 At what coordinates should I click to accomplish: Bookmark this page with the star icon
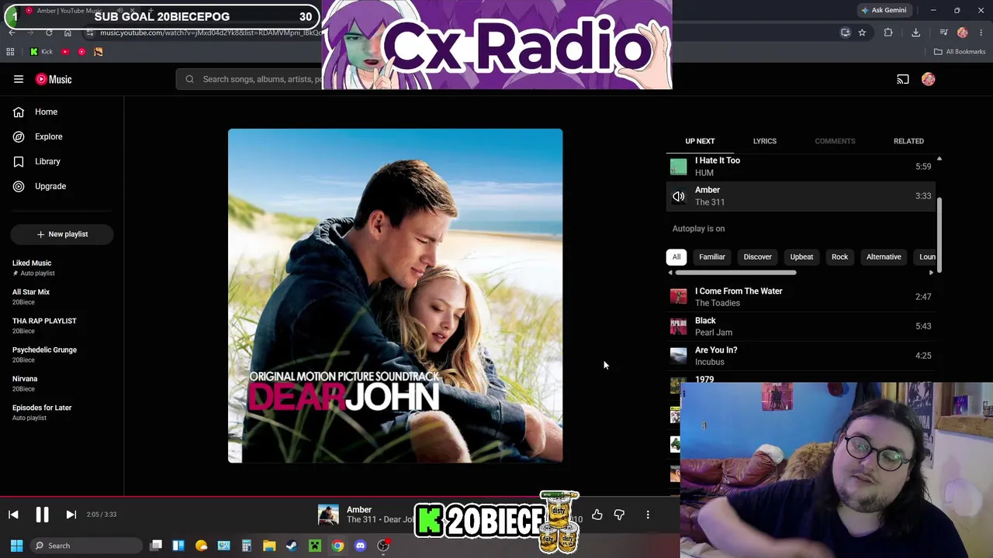(x=862, y=33)
